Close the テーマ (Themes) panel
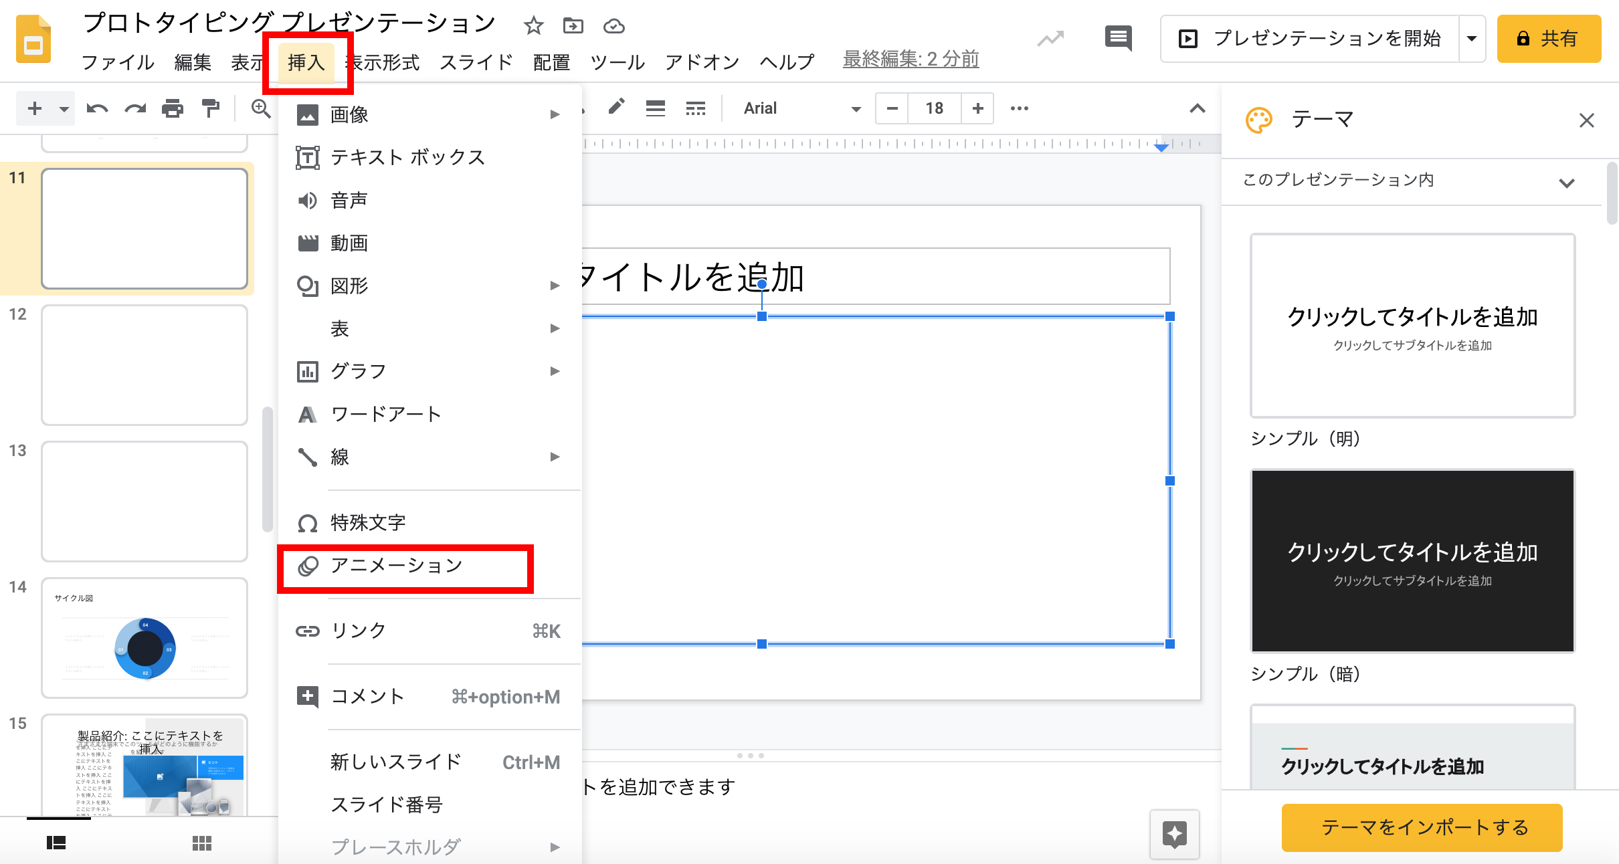 pyautogui.click(x=1589, y=120)
